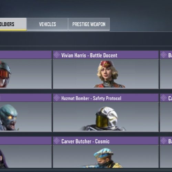Click the bottom-right card's rarity diamond icon
This screenshot has height=172, width=172.
pyautogui.click(x=164, y=141)
